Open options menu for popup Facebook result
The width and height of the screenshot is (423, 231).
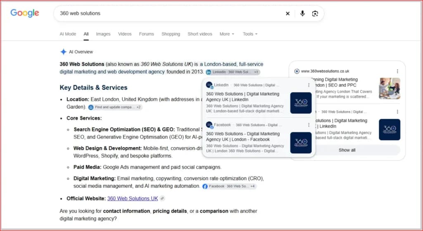(309, 125)
